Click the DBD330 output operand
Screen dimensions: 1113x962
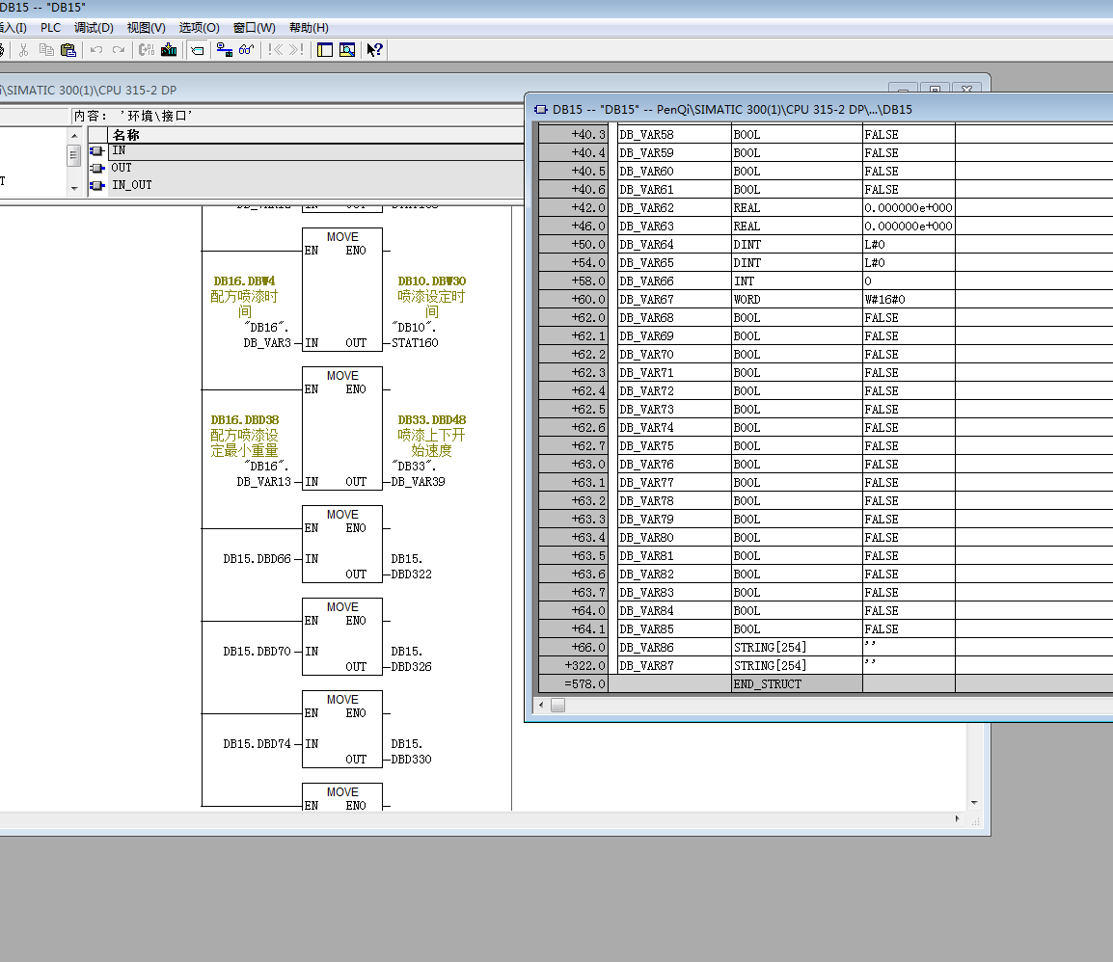(411, 760)
